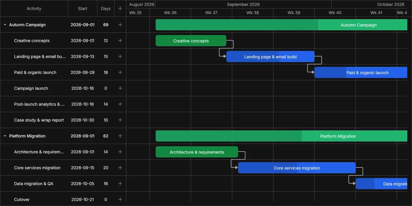Click the Wk 36 week header
Viewport: 412px width, 206px height.
(170, 13)
